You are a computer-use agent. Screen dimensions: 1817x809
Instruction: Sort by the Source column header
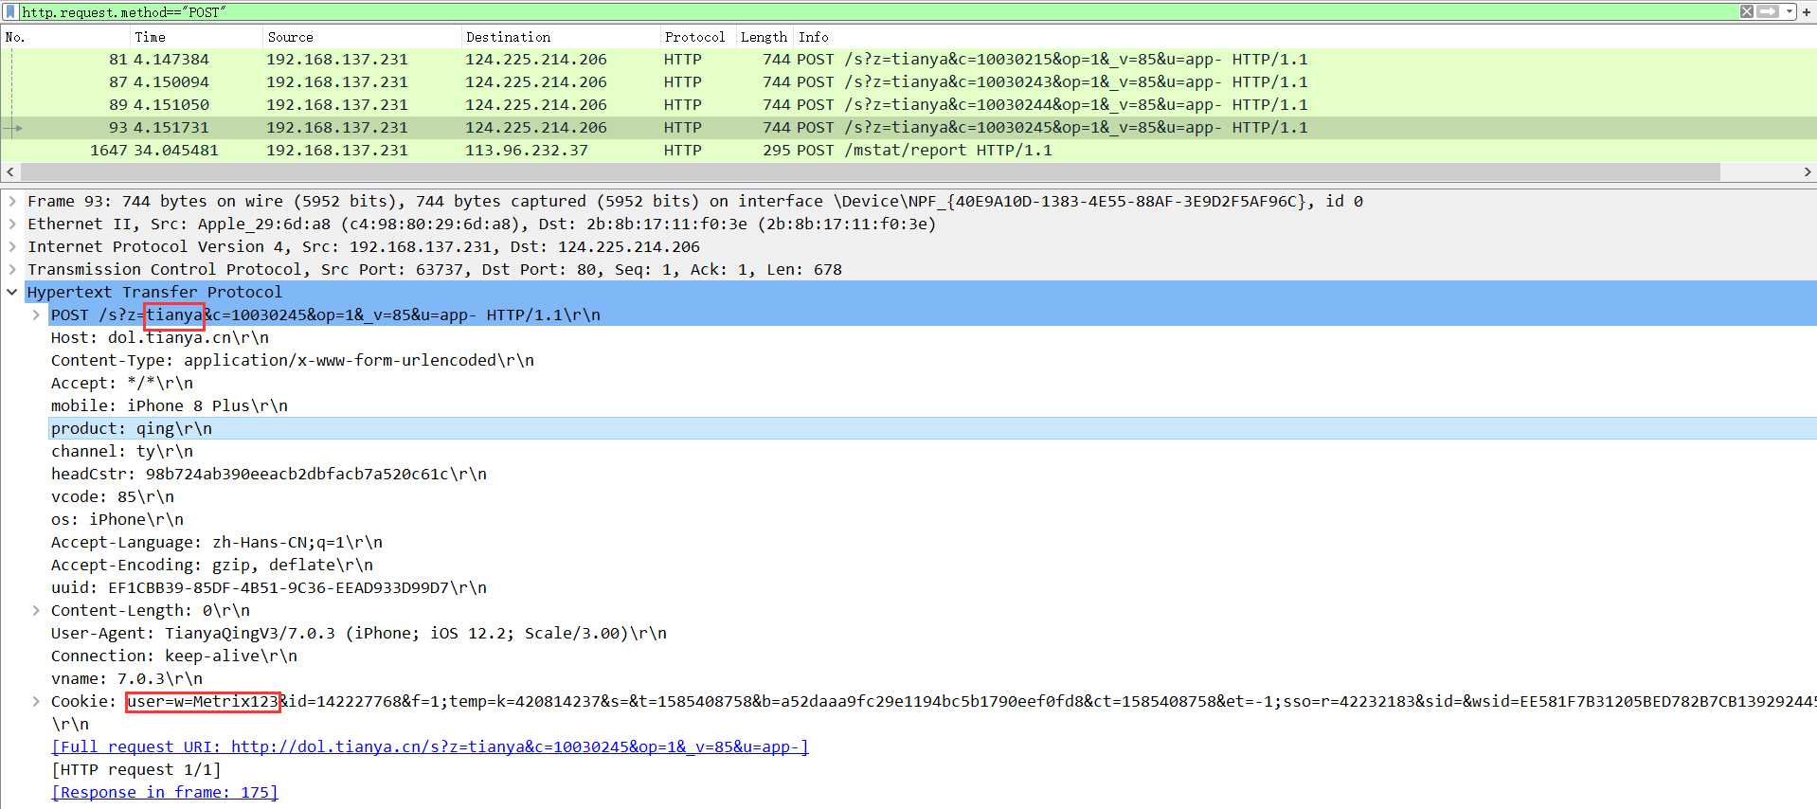(361, 37)
